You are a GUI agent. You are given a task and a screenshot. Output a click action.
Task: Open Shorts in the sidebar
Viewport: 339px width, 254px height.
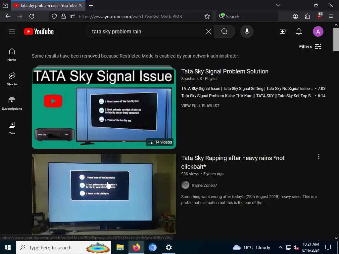coord(12,79)
